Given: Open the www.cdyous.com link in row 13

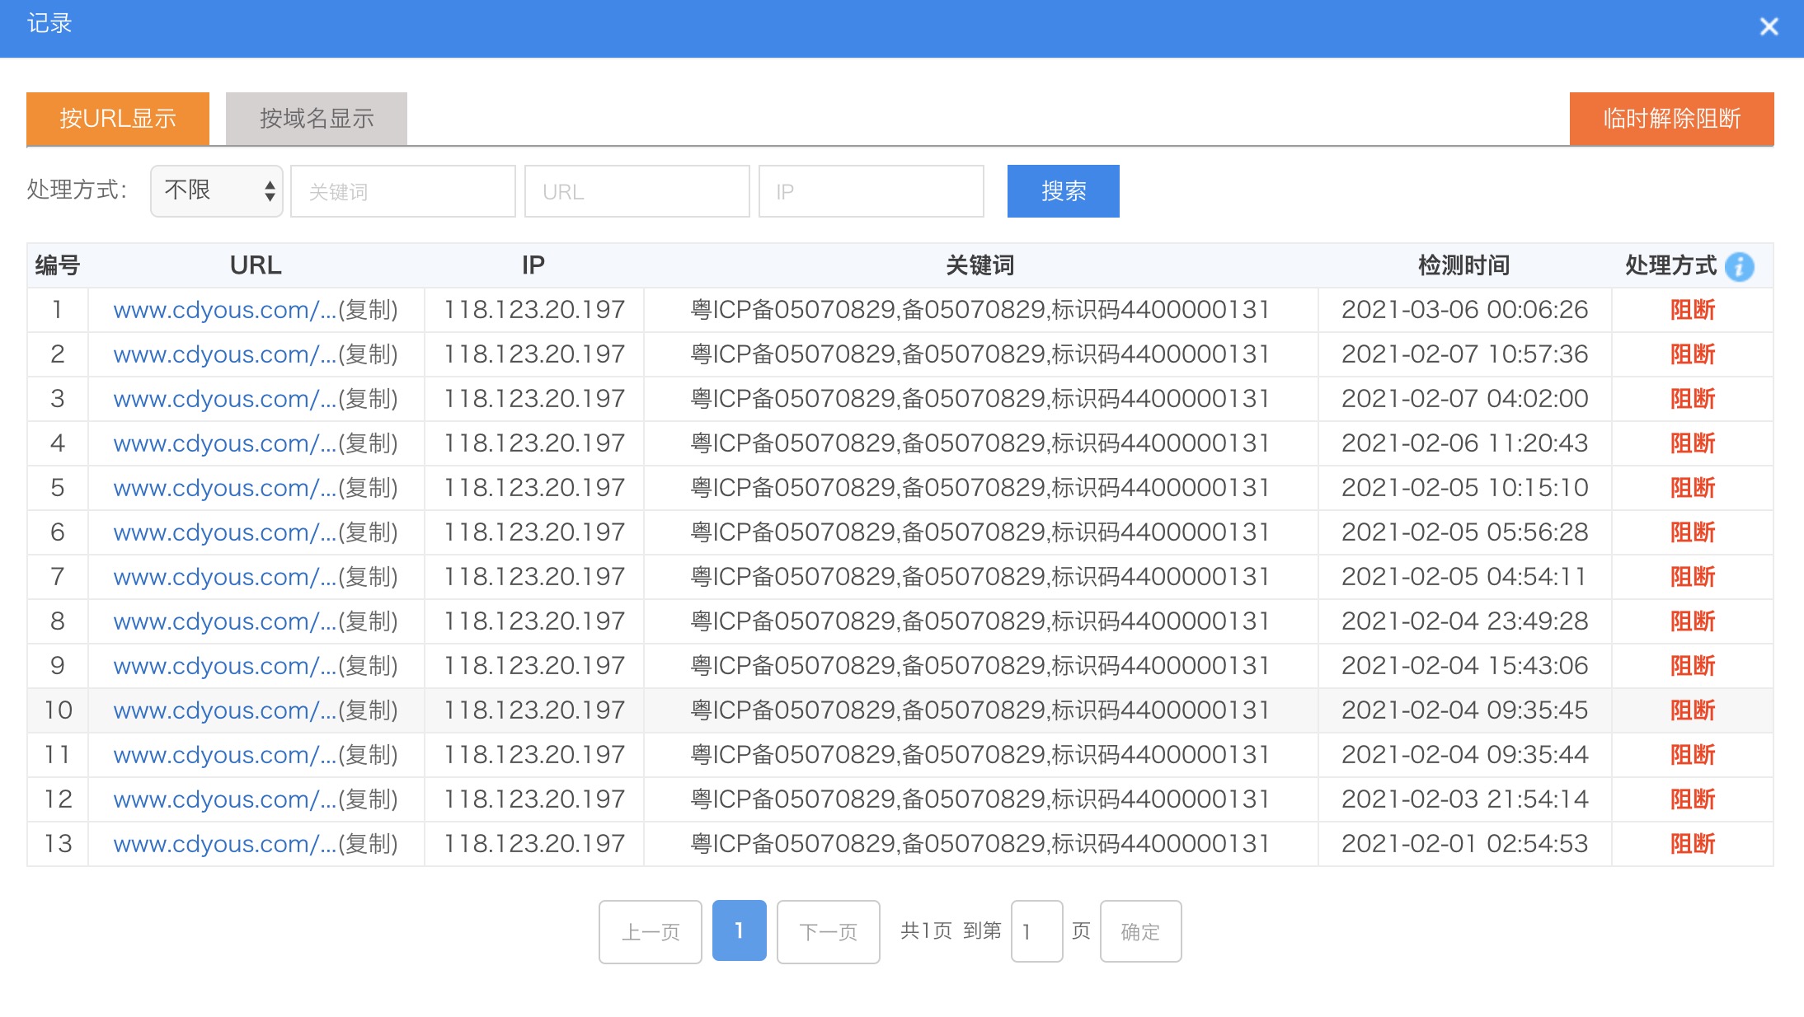Looking at the screenshot, I should coord(224,844).
